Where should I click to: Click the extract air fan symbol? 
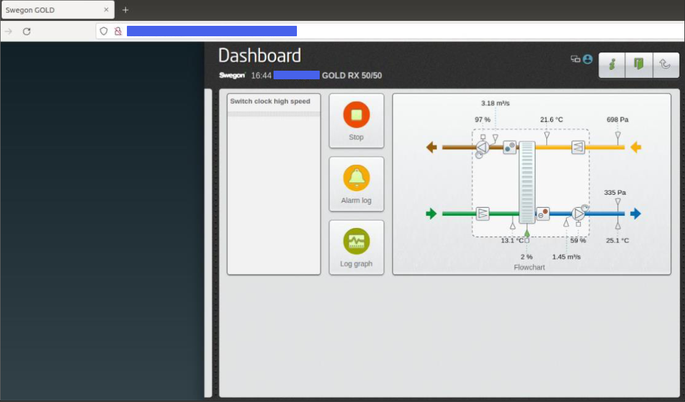[x=482, y=148]
